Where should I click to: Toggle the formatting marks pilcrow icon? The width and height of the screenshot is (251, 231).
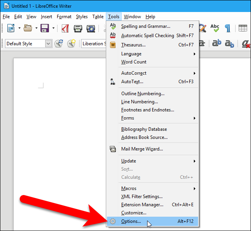228,28
